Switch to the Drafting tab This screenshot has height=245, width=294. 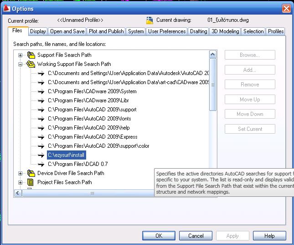tap(199, 31)
